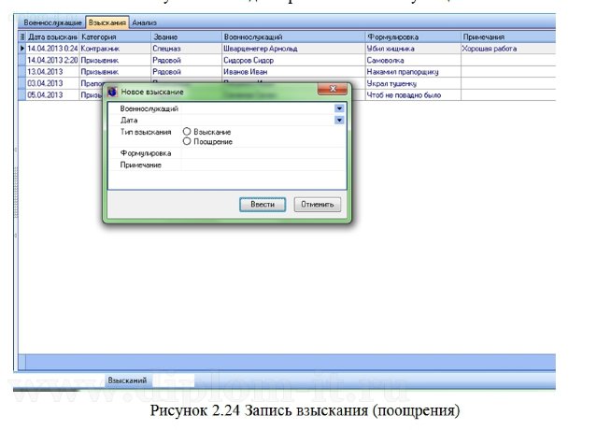Screen dimensions: 597x430
Task: Click the Рядовой cell in Иванов Иван's row
Action: pyautogui.click(x=186, y=72)
